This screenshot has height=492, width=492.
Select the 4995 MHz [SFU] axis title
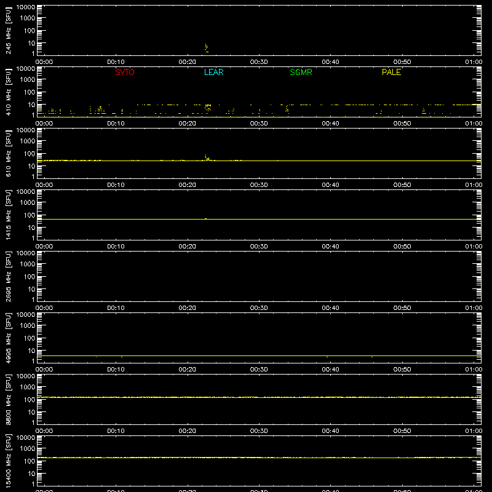coord(8,338)
